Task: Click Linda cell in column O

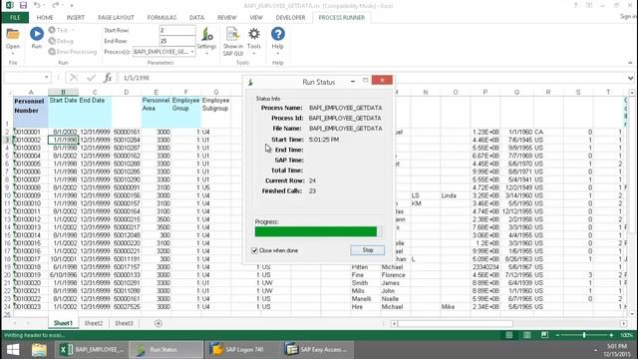Action: (x=455, y=195)
